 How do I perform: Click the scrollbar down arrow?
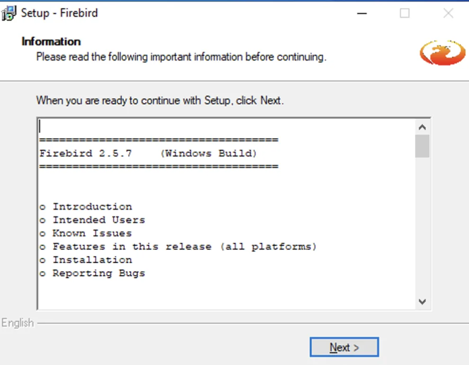point(422,301)
